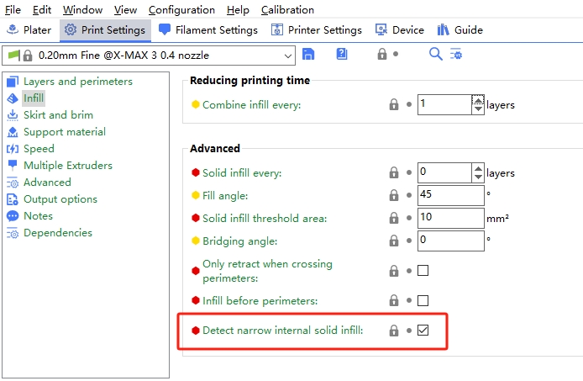The image size is (583, 381).
Task: Click the help book icon beside save
Action: 342,55
